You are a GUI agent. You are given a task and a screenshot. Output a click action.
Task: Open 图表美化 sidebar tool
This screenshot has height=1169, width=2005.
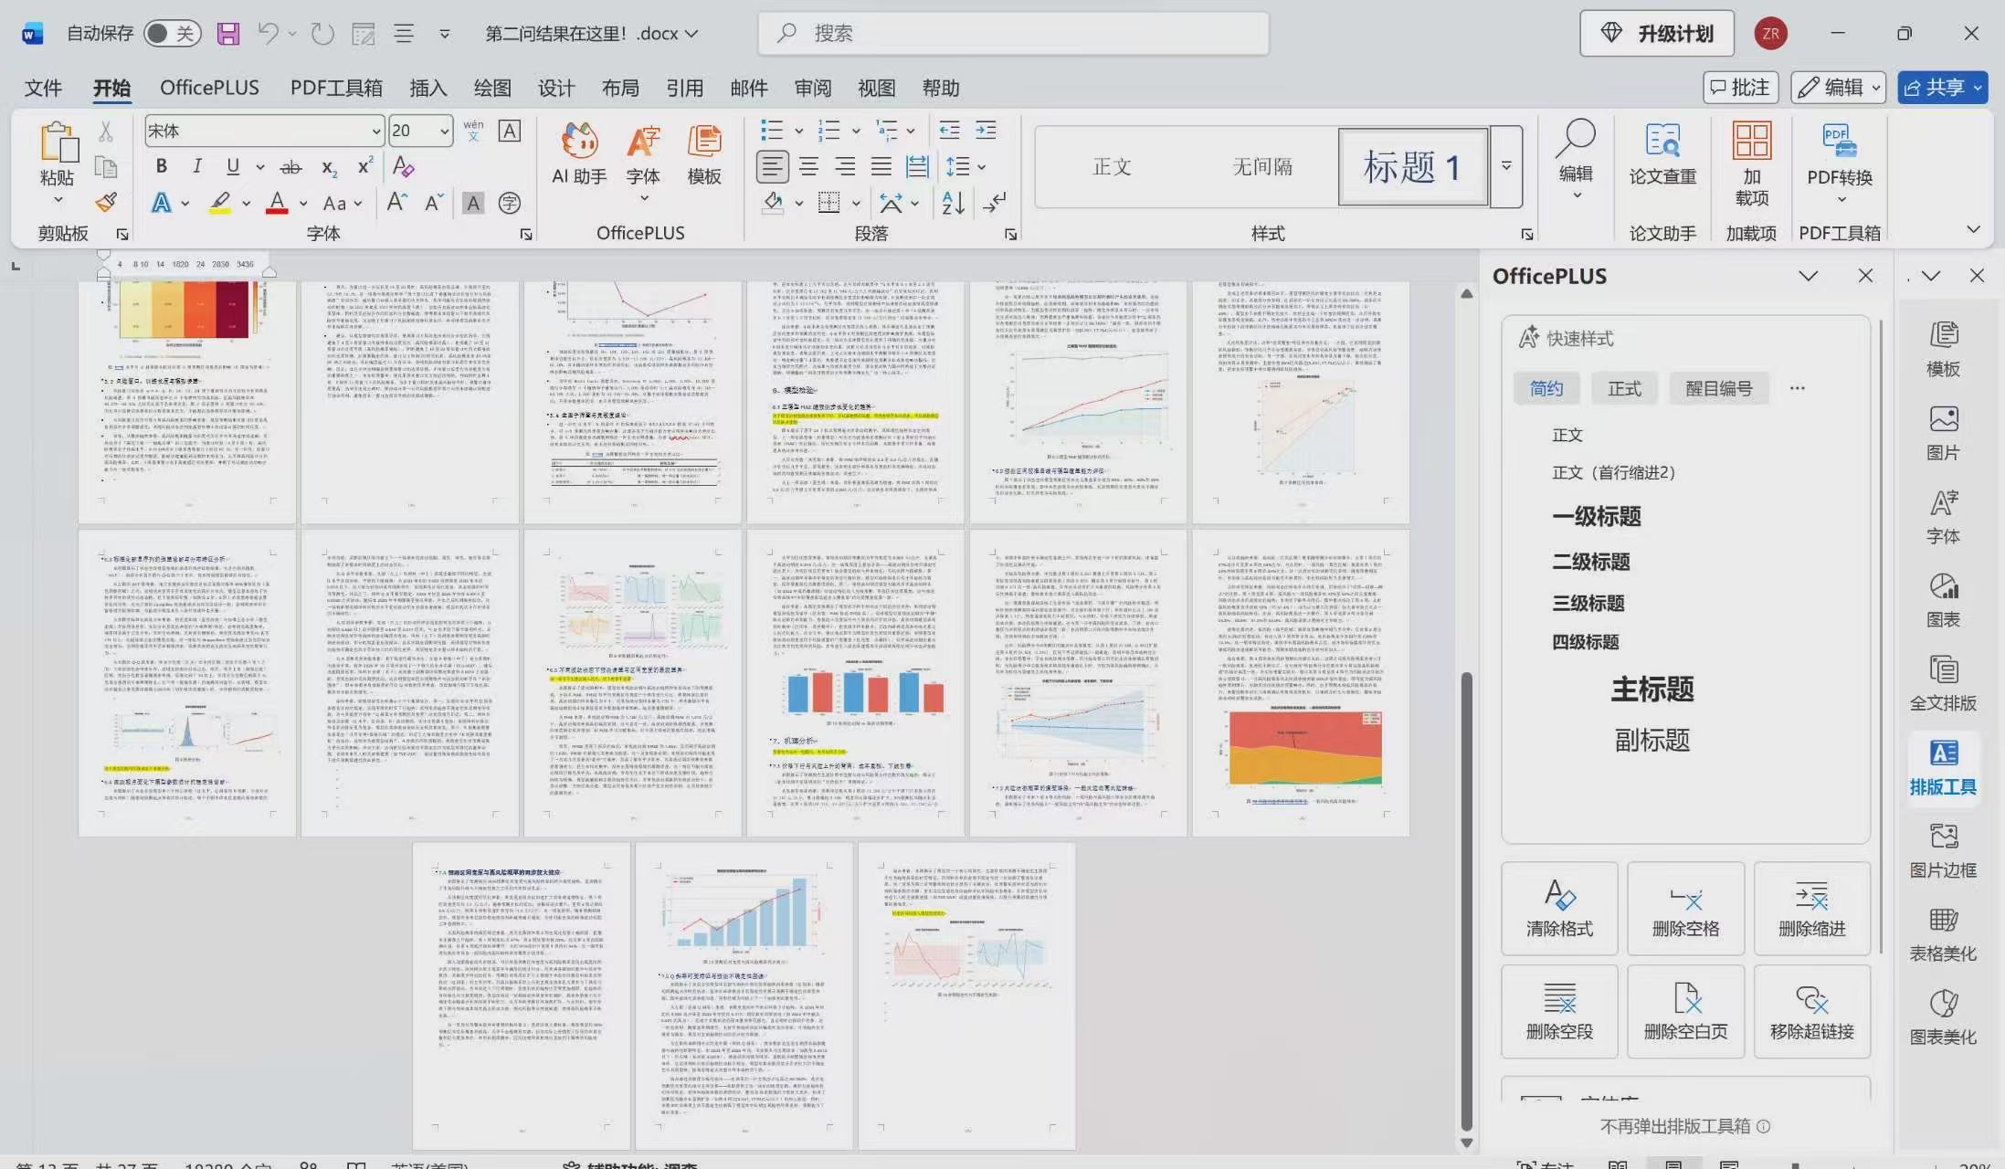click(x=1943, y=1017)
